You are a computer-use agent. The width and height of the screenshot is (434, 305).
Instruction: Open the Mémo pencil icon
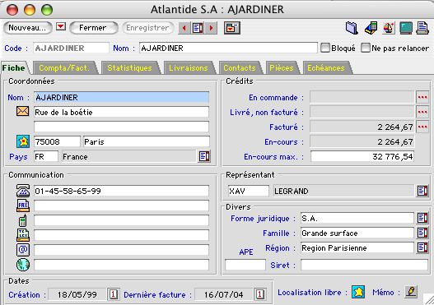(x=411, y=292)
